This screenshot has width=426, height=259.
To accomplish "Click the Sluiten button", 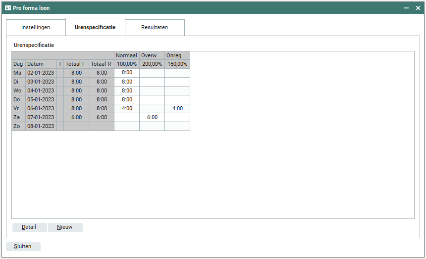I will click(x=23, y=246).
